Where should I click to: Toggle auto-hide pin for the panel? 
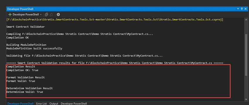242,9
